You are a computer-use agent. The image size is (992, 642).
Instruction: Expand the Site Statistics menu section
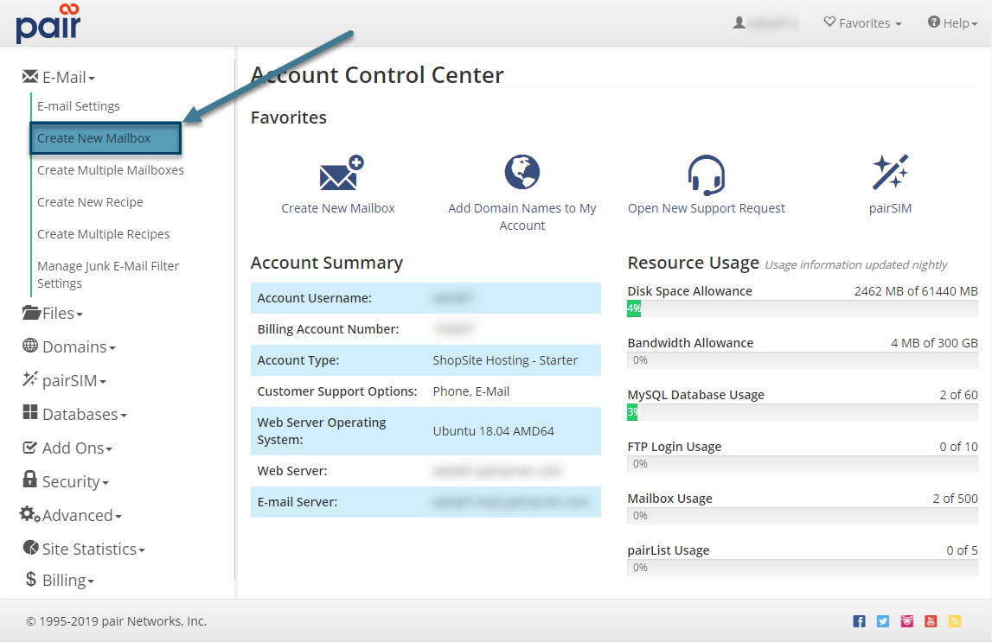click(x=84, y=549)
